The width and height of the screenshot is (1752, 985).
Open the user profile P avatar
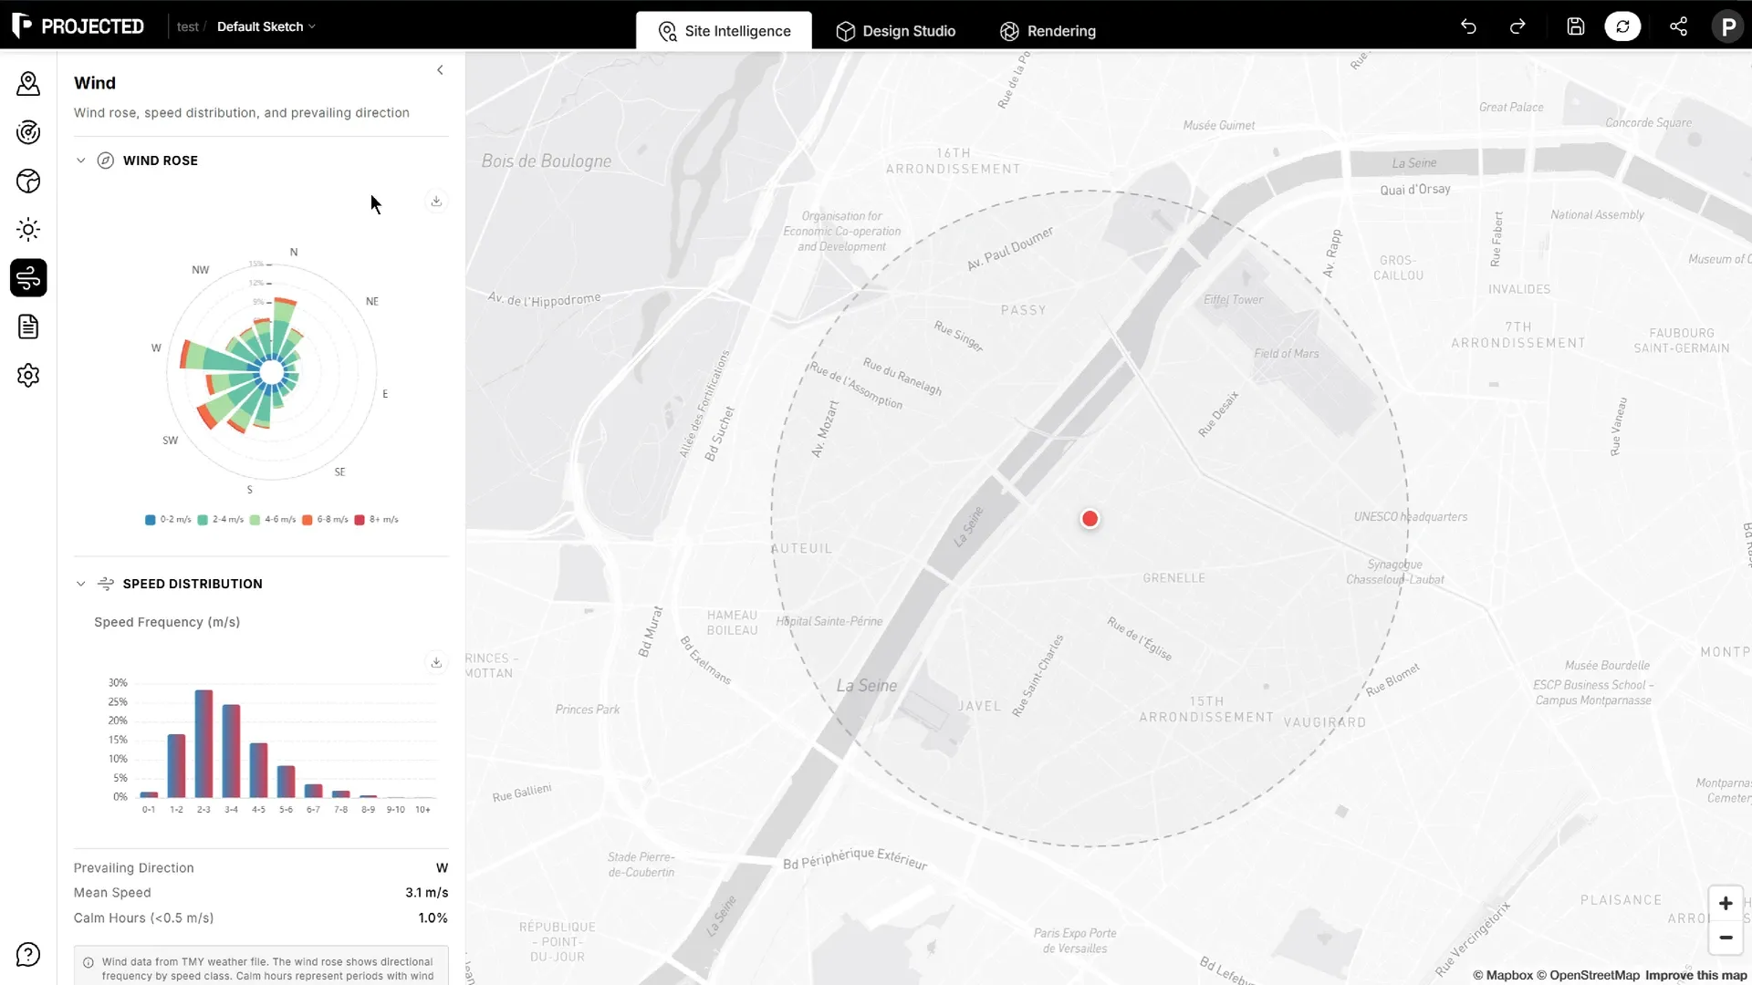click(1727, 26)
